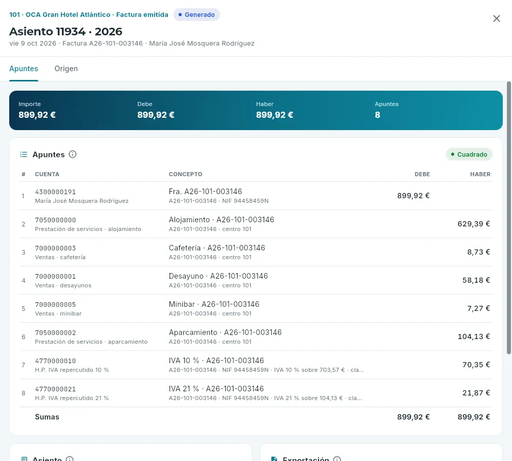Select account number 7050000000
The image size is (512, 461).
[55, 220]
